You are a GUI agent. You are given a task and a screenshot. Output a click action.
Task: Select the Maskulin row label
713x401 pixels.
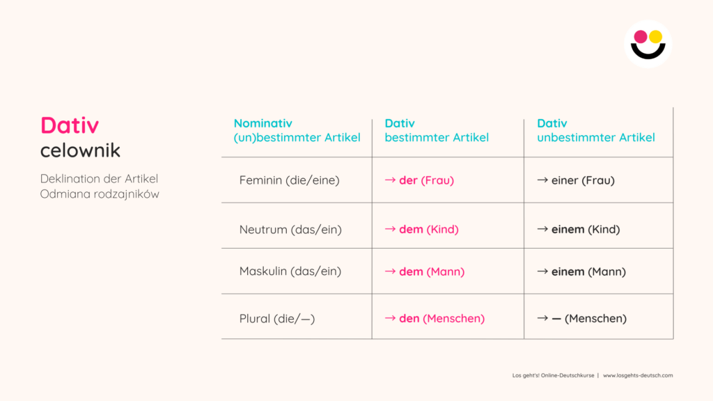pos(290,272)
